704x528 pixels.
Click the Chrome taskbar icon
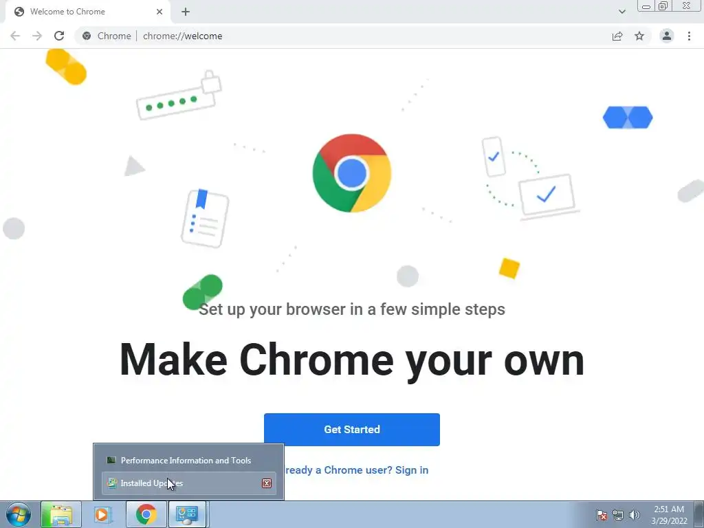(x=146, y=514)
